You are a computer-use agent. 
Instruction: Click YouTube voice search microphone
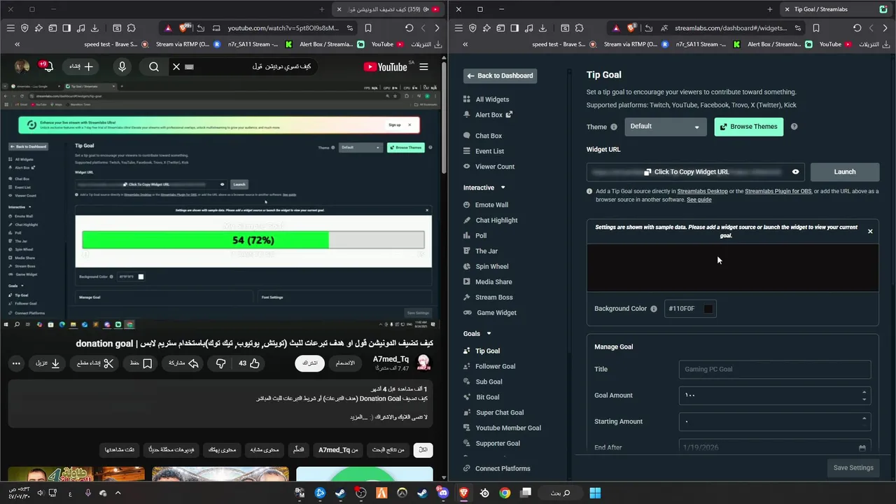click(122, 66)
